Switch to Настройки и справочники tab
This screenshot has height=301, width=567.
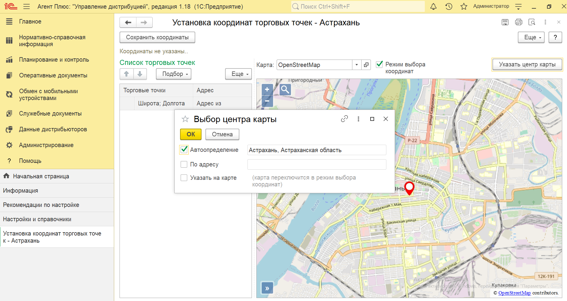[57, 219]
